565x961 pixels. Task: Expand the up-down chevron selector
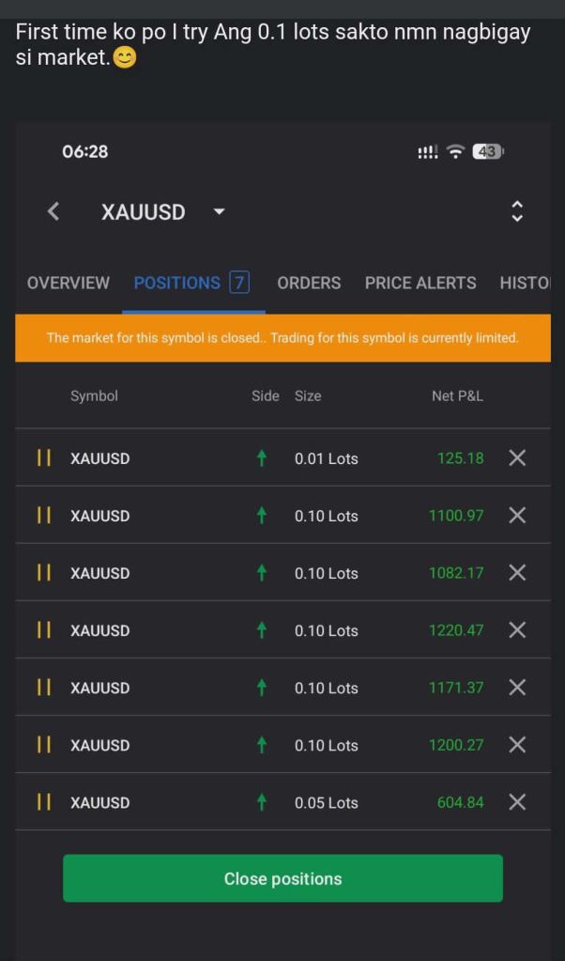click(516, 212)
